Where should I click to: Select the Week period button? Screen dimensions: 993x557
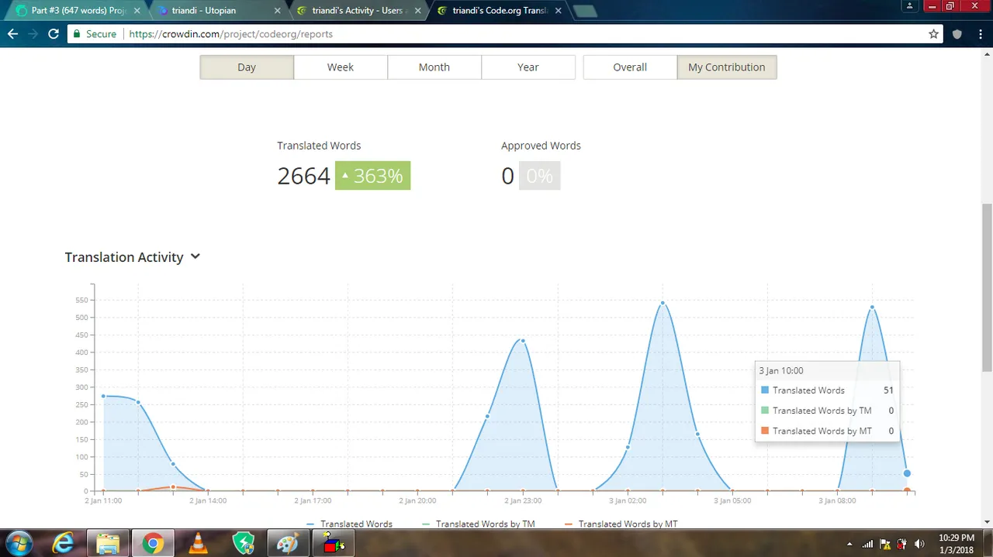[341, 67]
